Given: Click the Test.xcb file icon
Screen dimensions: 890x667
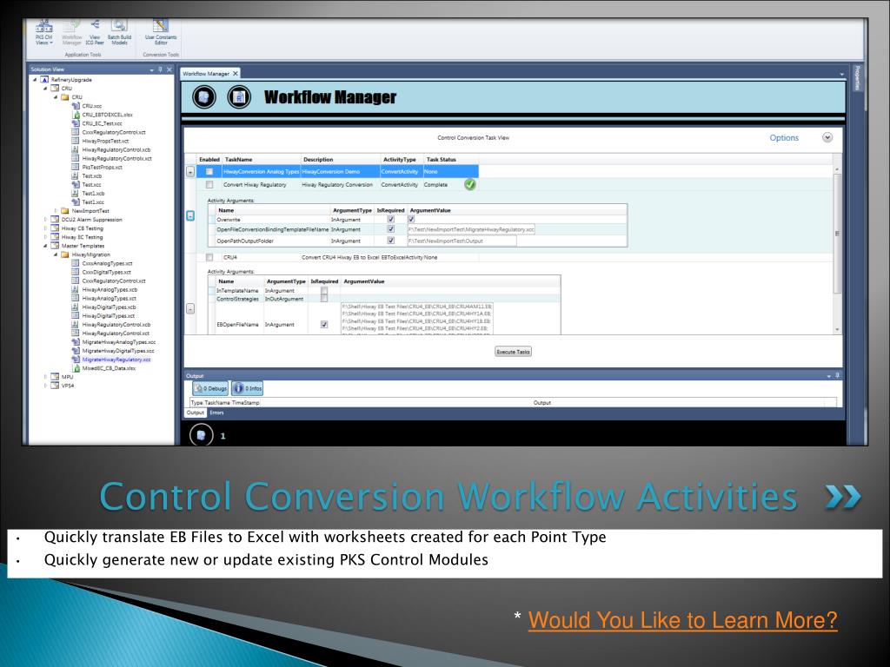Looking at the screenshot, I should 75,175.
